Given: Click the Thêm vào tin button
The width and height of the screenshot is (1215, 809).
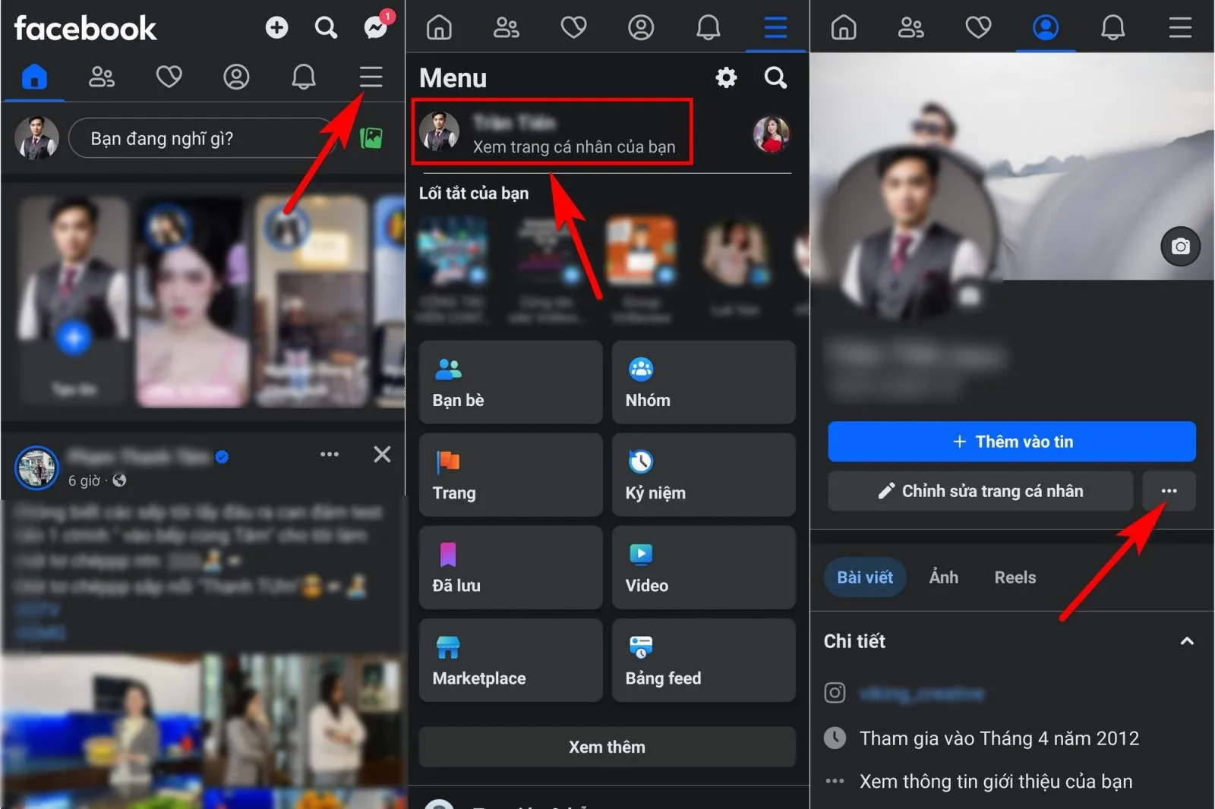Looking at the screenshot, I should click(1011, 441).
